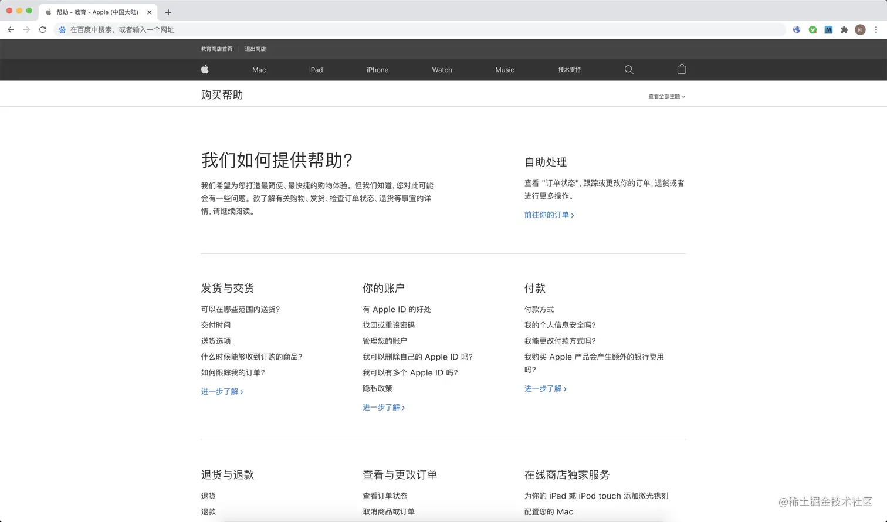The width and height of the screenshot is (887, 522).
Task: Click the 退出商店 link
Action: pos(255,49)
